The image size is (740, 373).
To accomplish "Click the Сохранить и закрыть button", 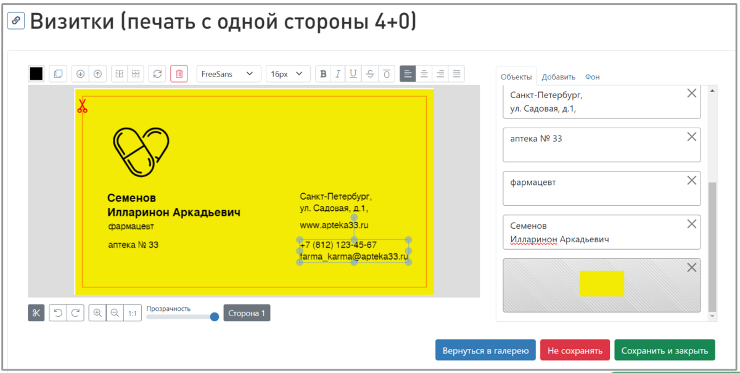I will (x=664, y=350).
